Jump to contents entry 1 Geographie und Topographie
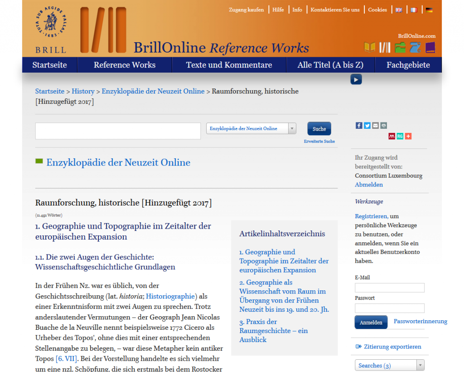464x372 pixels. (284, 261)
